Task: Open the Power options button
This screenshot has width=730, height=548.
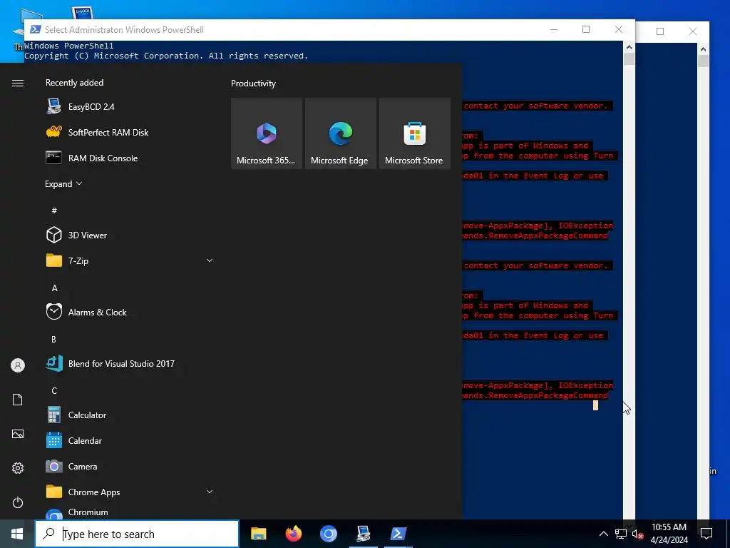Action: click(18, 502)
